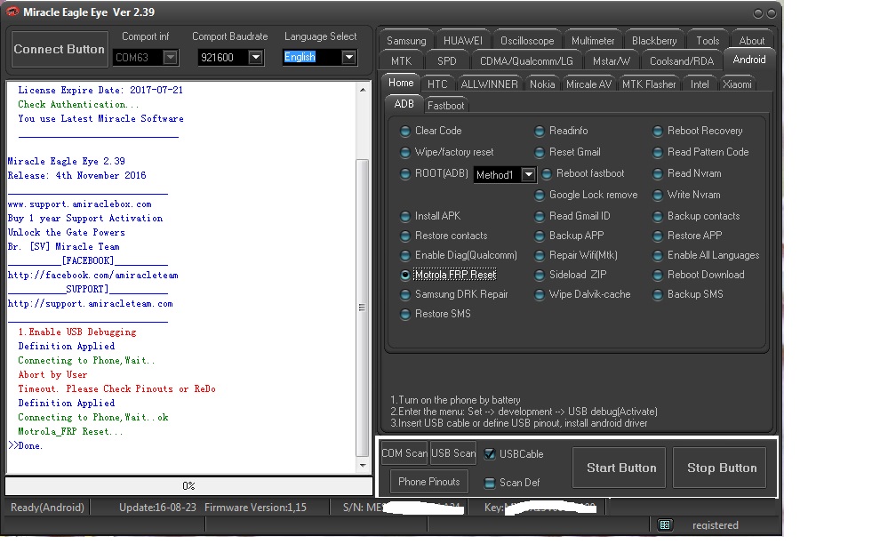Choose the Enable Diag(Qualcomm) option
This screenshot has width=896, height=560.
(405, 255)
